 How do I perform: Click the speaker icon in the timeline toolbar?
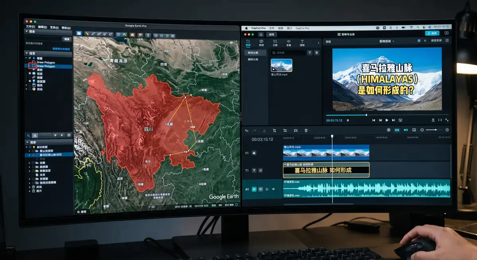pos(405,130)
